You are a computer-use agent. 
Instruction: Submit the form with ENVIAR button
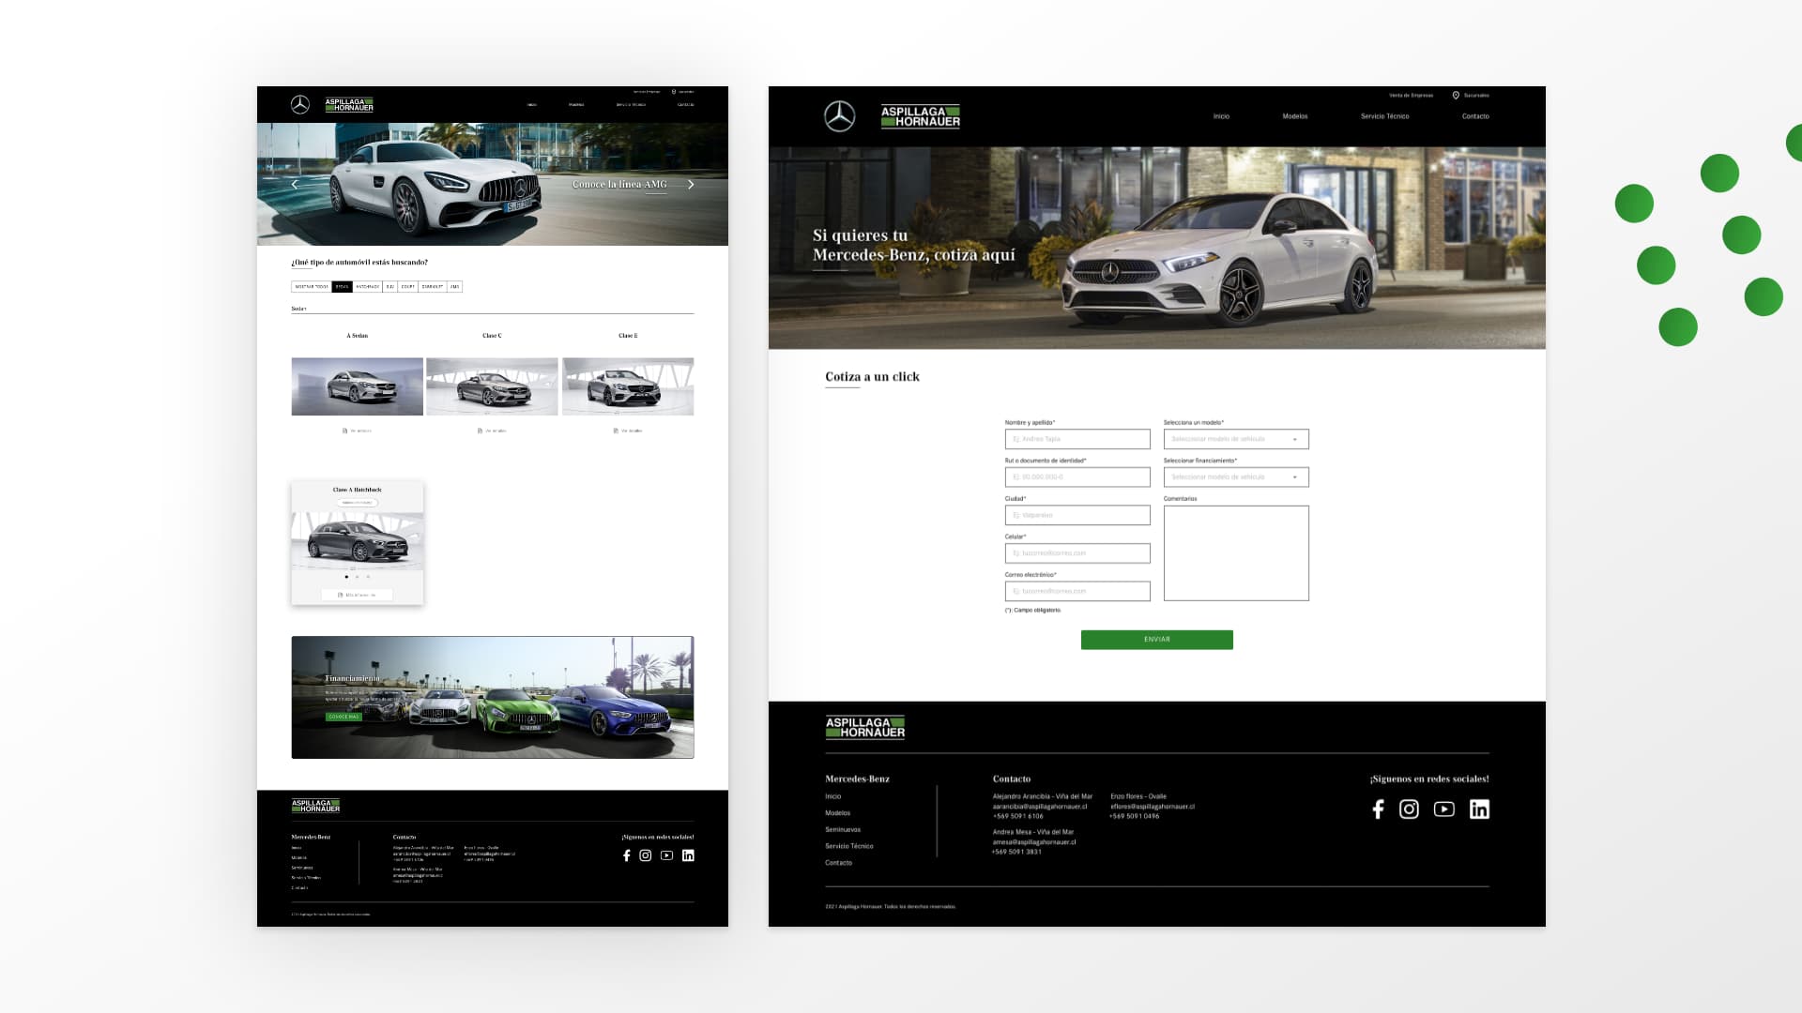point(1157,640)
